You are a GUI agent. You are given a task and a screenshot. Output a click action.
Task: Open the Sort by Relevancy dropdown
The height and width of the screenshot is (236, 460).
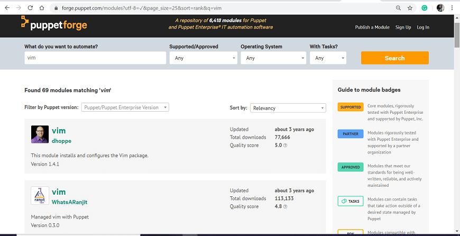coord(288,108)
